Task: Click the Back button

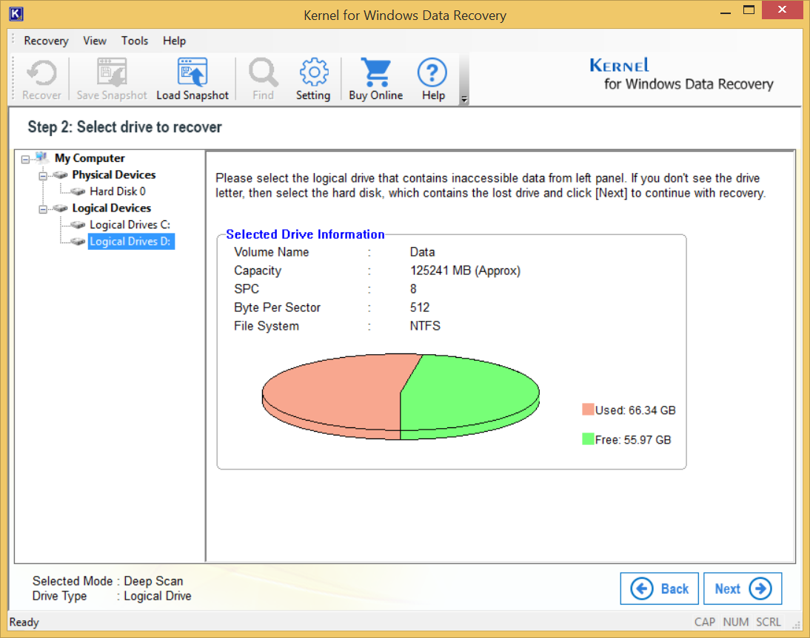Action: pyautogui.click(x=659, y=588)
